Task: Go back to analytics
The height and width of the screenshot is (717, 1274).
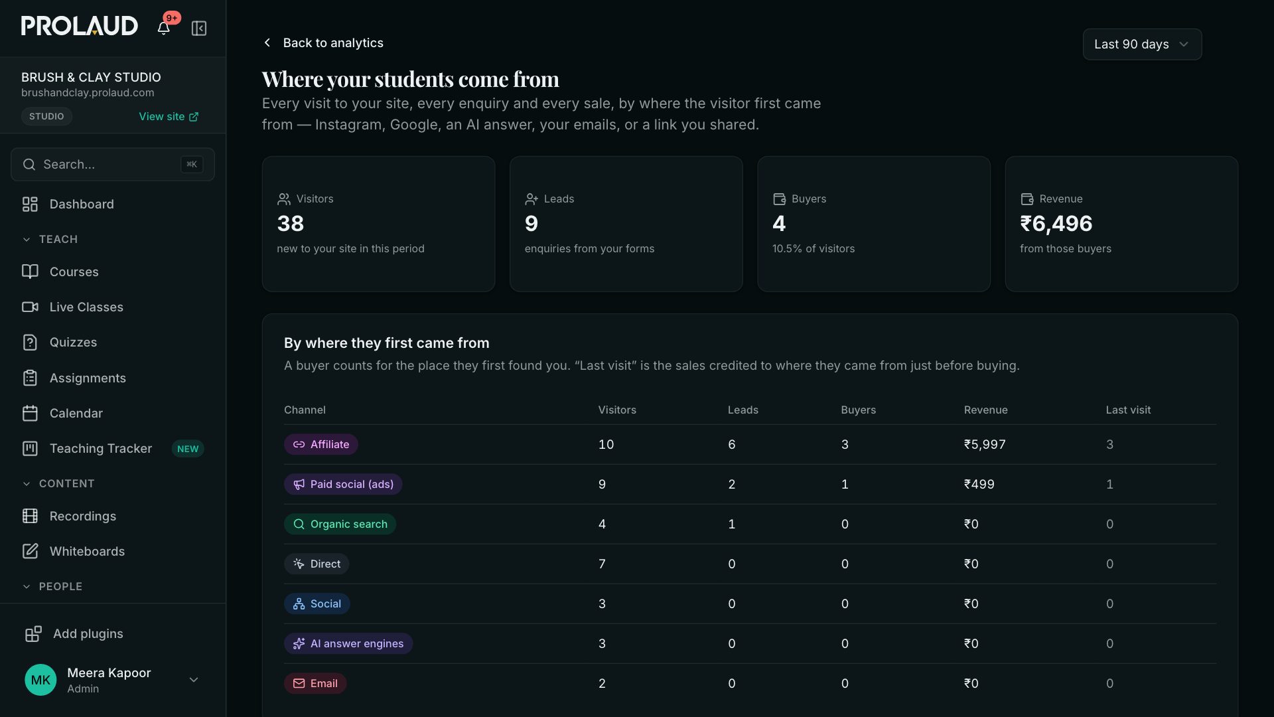Action: [x=323, y=42]
